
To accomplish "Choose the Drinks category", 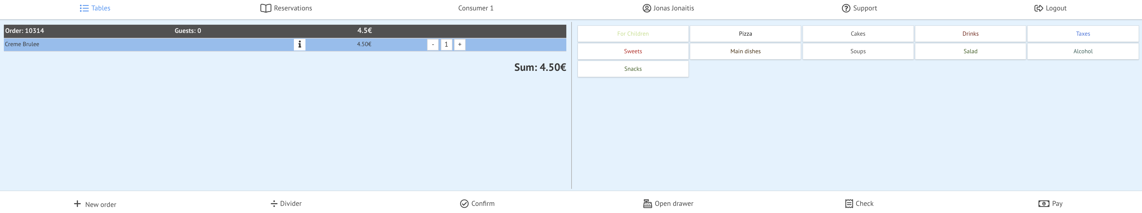I will pos(970,33).
